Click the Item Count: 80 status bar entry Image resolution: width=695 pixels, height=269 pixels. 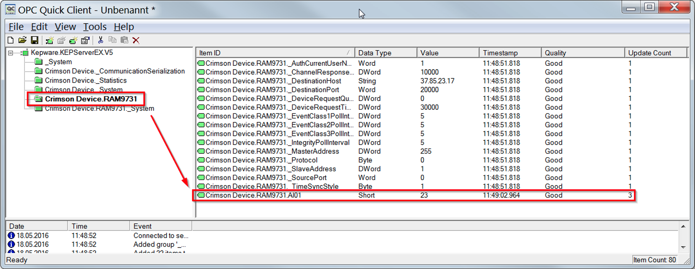tap(655, 260)
